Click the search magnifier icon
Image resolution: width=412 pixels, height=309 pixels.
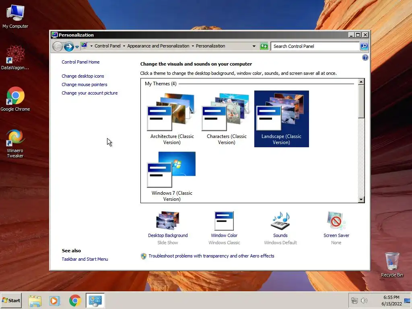364,46
